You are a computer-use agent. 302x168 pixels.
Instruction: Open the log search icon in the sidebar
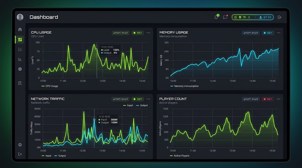[20, 83]
